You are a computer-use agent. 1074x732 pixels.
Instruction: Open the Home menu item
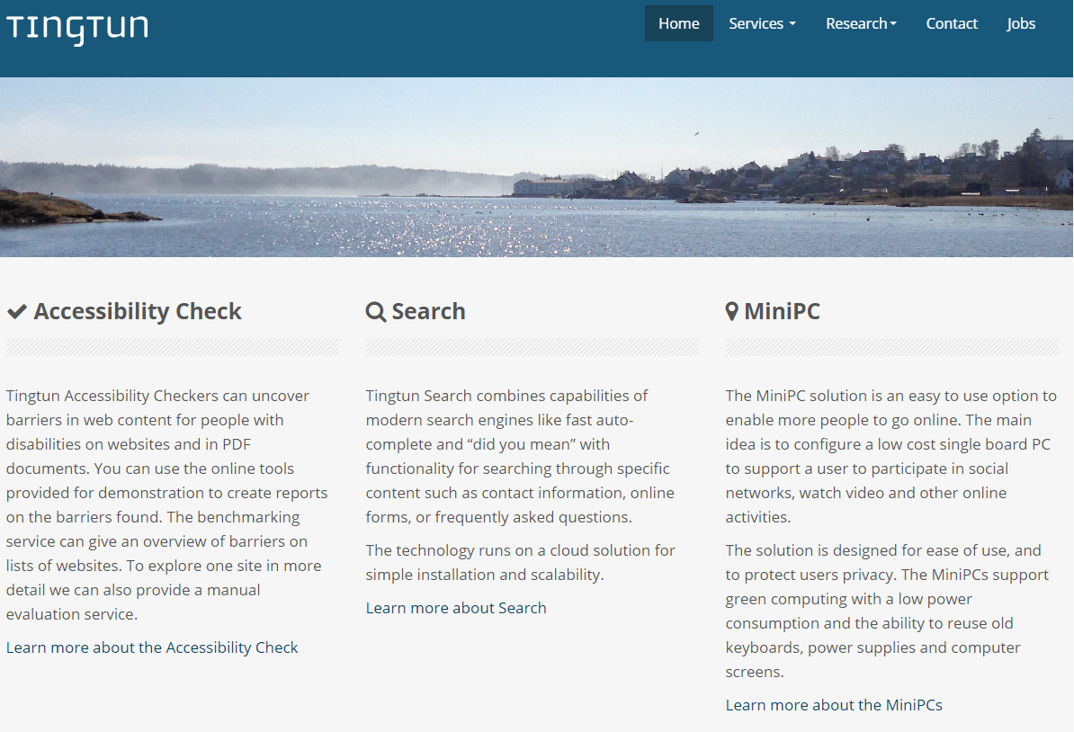click(678, 23)
